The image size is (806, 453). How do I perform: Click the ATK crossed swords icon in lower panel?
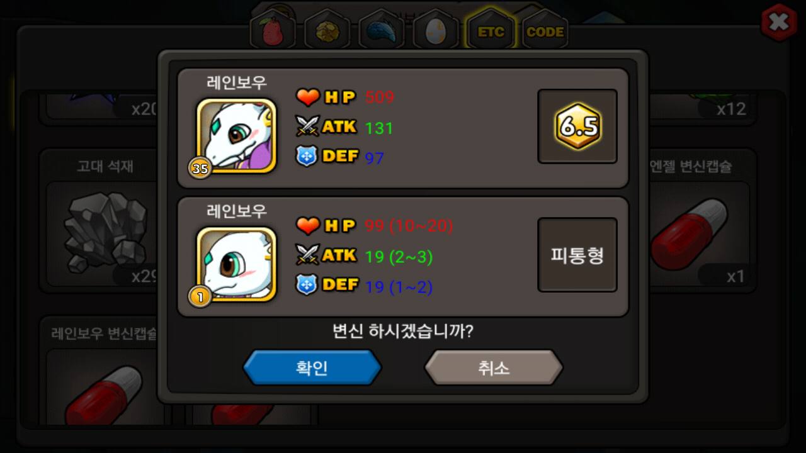[308, 255]
